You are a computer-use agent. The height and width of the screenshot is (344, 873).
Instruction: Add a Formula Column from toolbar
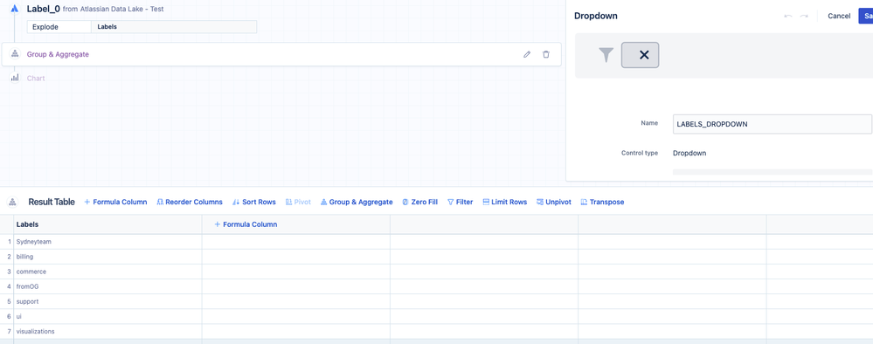pos(115,202)
